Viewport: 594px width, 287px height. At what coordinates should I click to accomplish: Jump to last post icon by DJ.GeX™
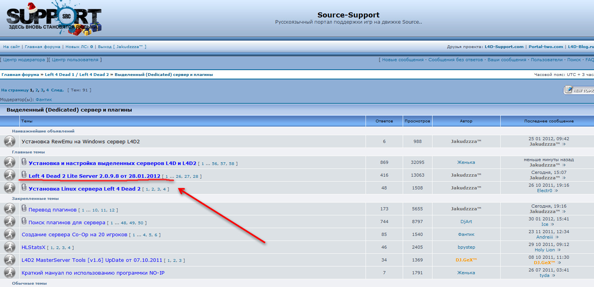[558, 263]
